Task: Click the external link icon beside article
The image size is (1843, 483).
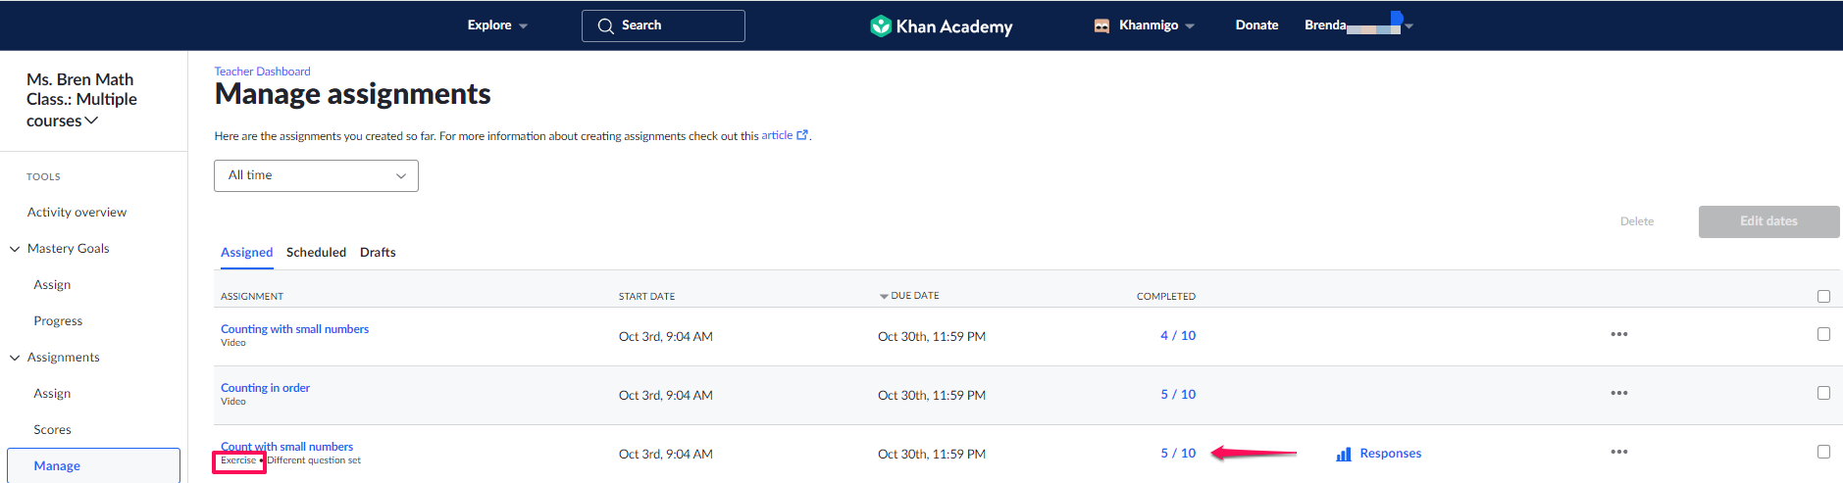Action: tap(802, 135)
